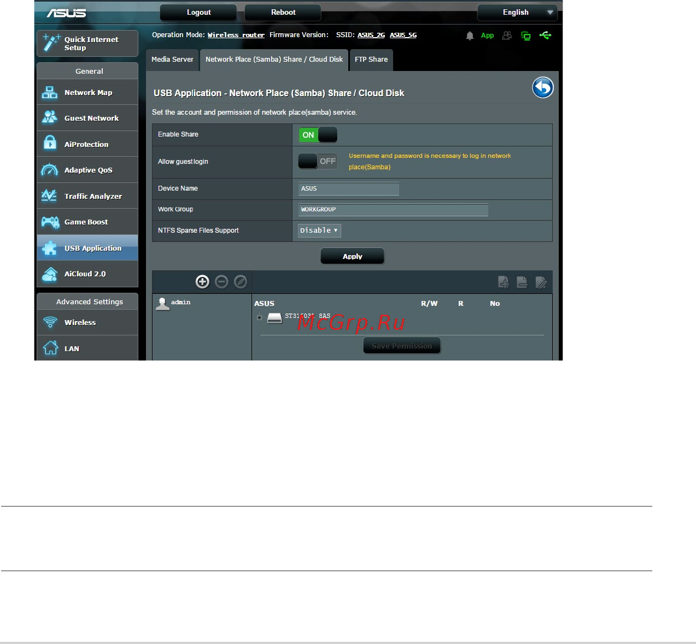Click the network status monitor icon
The height and width of the screenshot is (644, 696).
coord(526,36)
